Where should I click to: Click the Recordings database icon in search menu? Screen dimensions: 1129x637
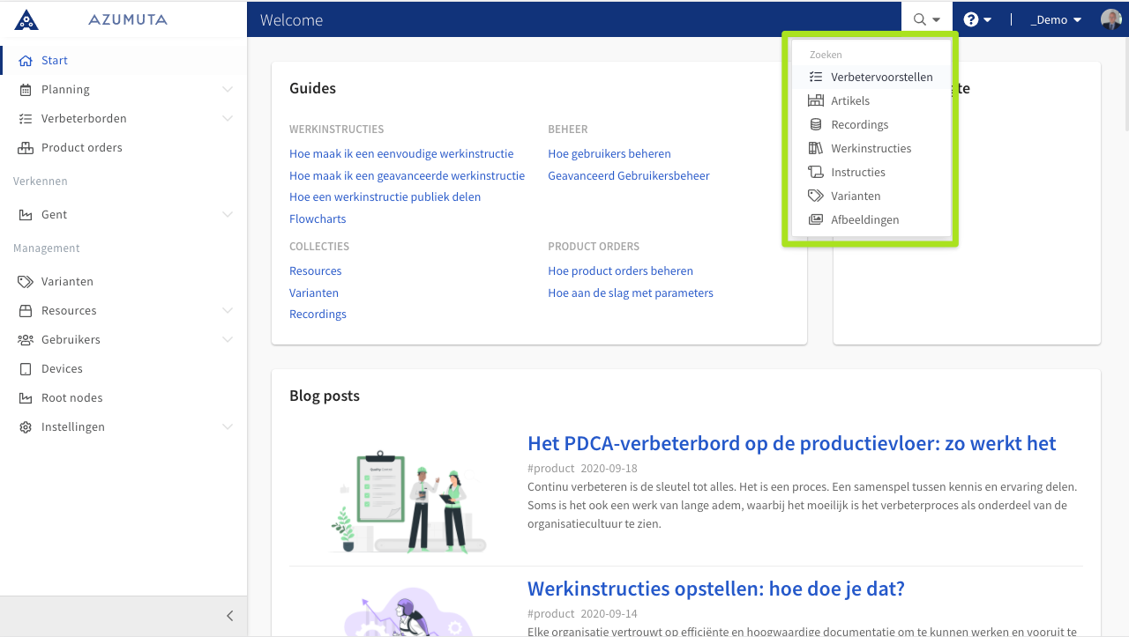[816, 125]
